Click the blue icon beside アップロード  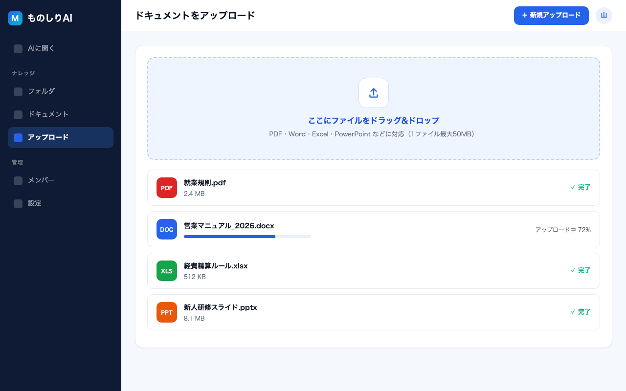18,138
